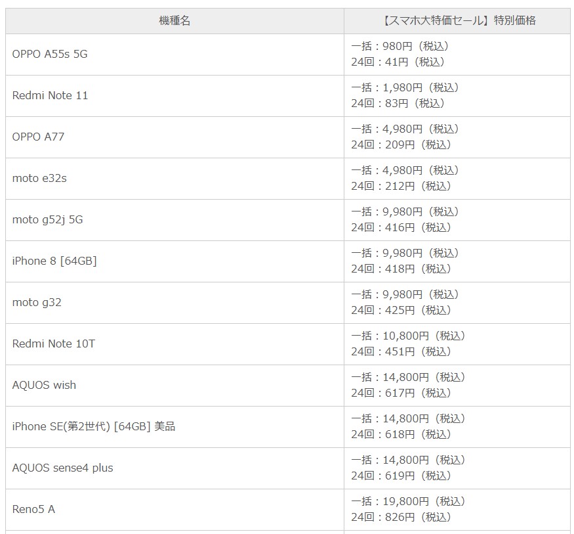574x534 pixels.
Task: Click the 機種名 column header
Action: pos(174,20)
